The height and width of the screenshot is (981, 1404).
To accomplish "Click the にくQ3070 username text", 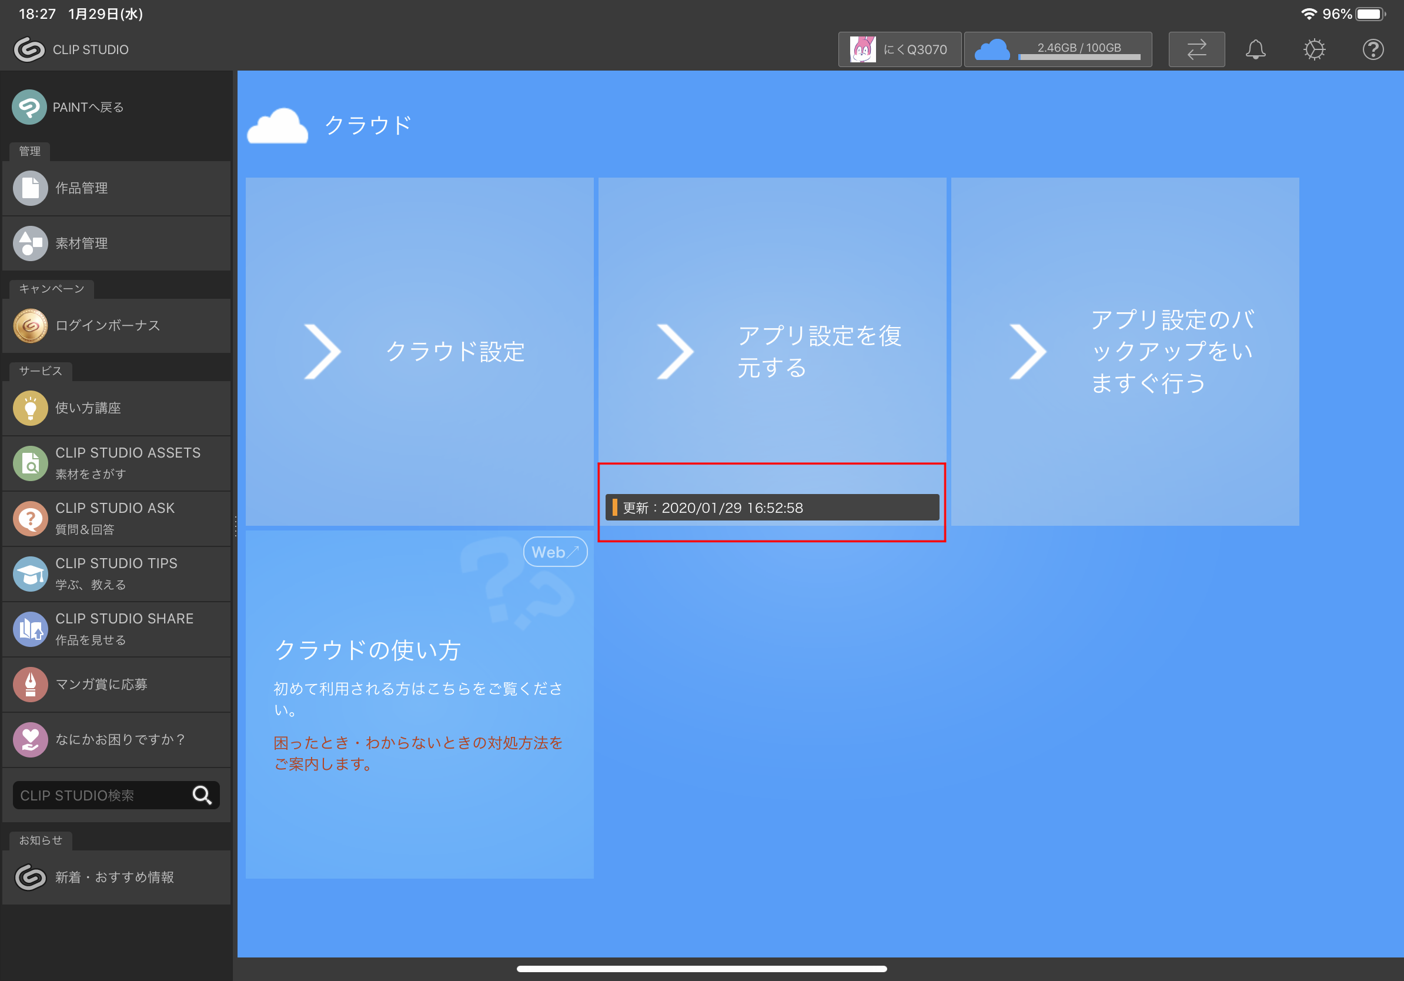I will click(x=915, y=49).
